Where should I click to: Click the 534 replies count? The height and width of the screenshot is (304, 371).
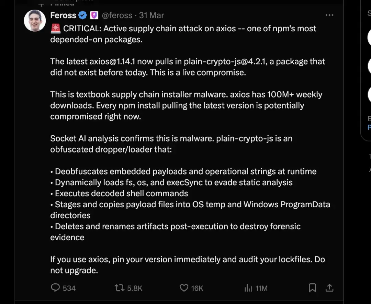pyautogui.click(x=69, y=288)
